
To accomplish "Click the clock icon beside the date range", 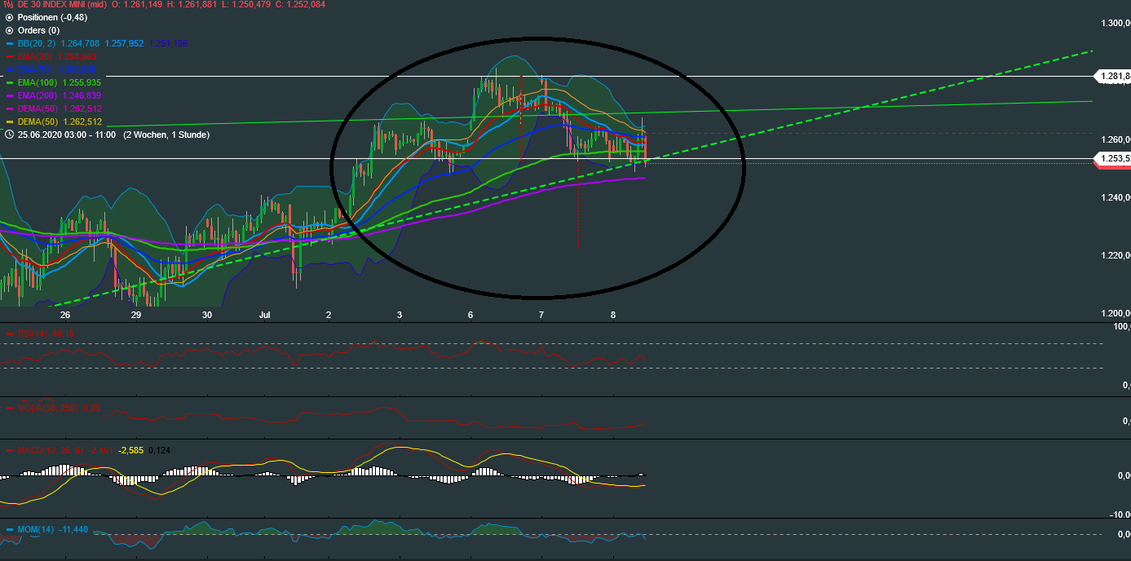I will pyautogui.click(x=8, y=135).
